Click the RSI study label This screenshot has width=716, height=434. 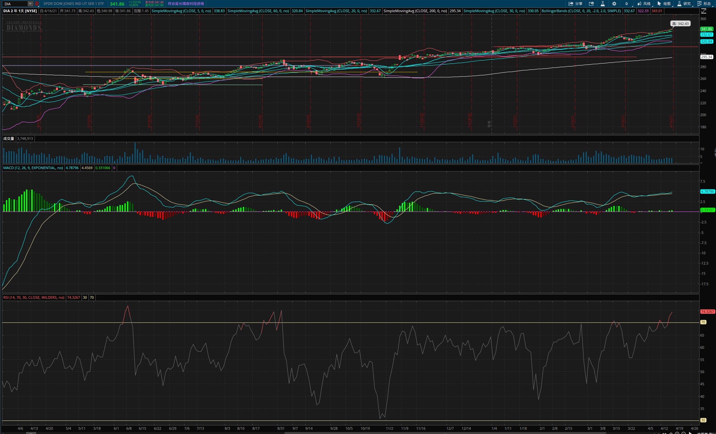click(34, 297)
